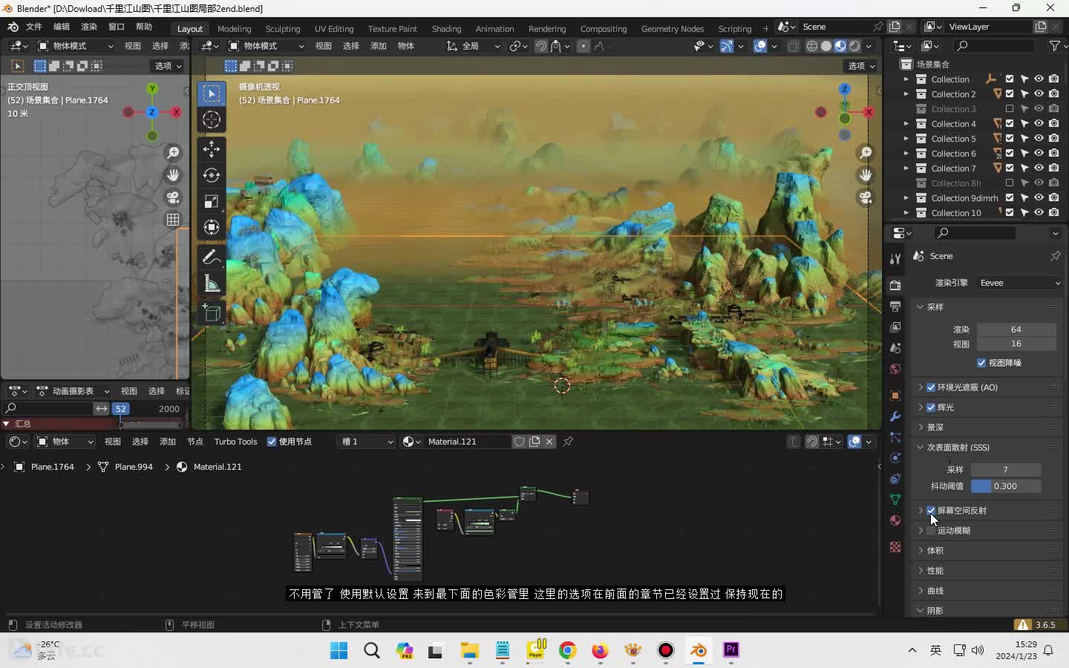Toggle camera view icon in camera viewport

[x=866, y=197]
